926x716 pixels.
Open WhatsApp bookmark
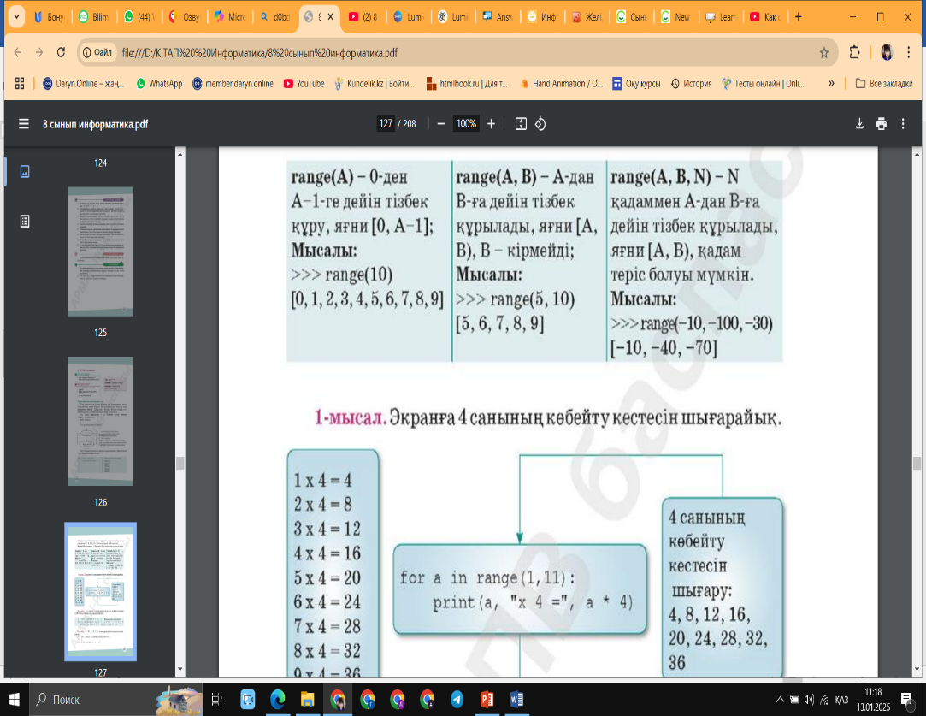pos(159,83)
